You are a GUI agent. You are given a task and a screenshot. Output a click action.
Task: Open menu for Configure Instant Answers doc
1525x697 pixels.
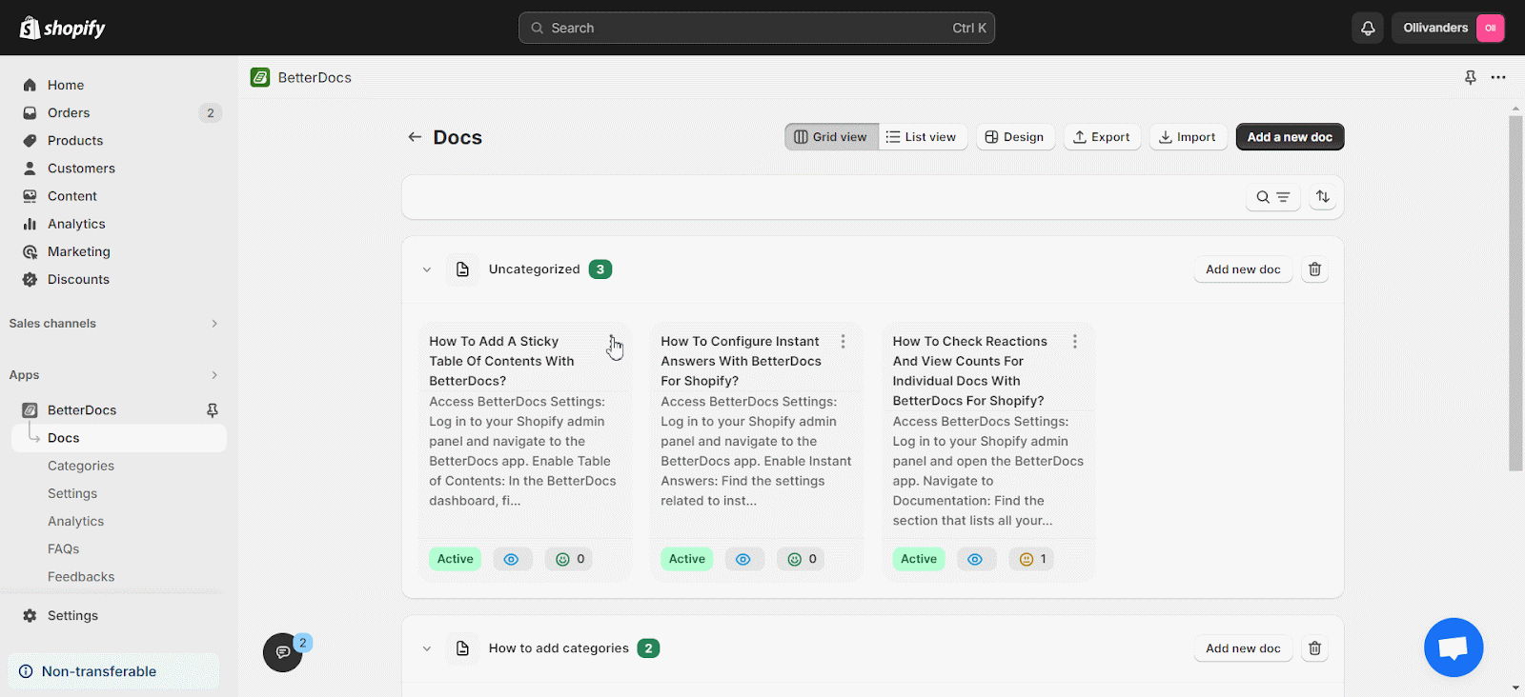pyautogui.click(x=843, y=342)
